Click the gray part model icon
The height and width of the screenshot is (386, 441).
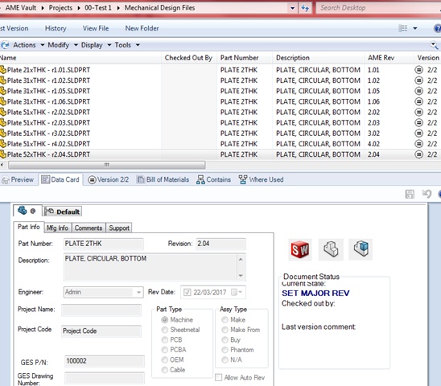tap(331, 249)
